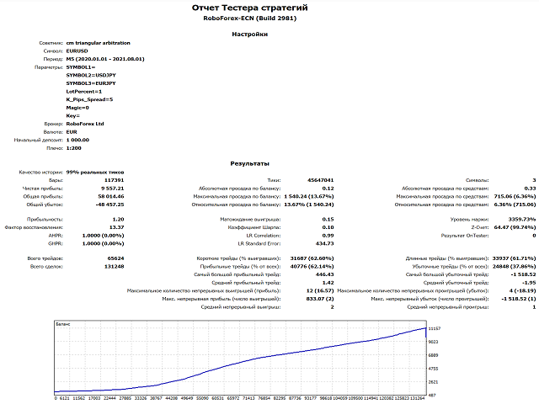Select the total trades value 65624
539x404 pixels.
(115, 258)
